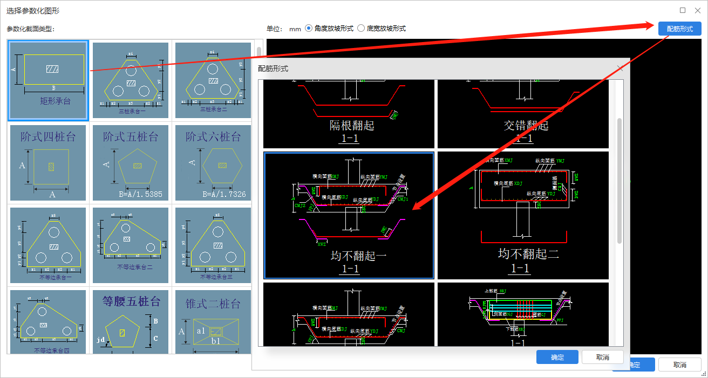Cancel the 配筋形式 dialog with 取消
The height and width of the screenshot is (378, 708).
pos(603,357)
